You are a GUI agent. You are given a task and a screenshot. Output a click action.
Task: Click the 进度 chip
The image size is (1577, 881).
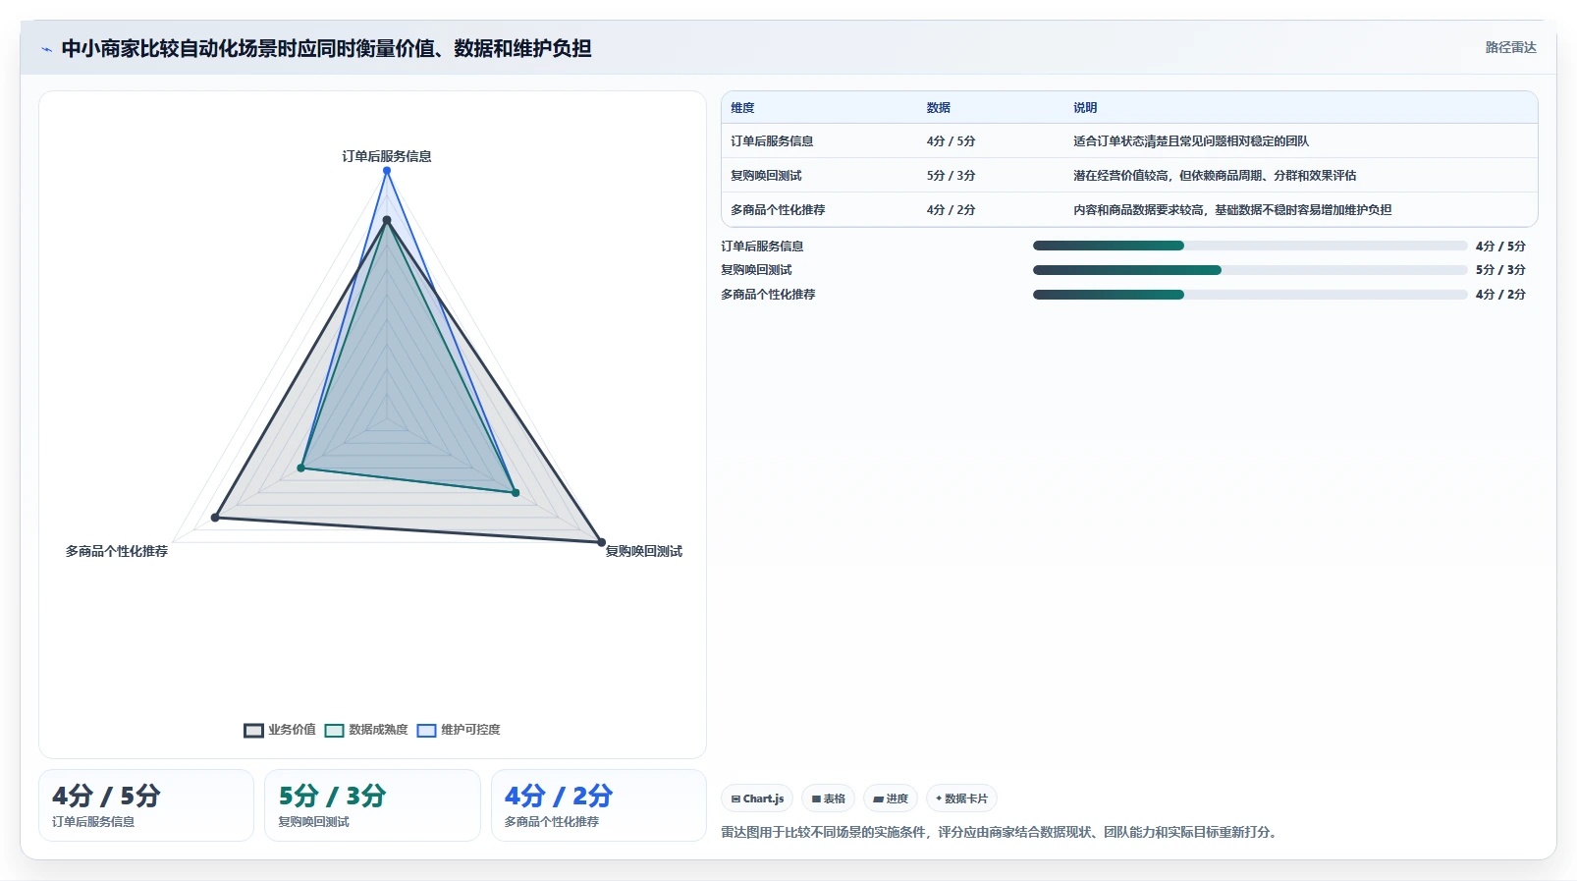pos(891,798)
